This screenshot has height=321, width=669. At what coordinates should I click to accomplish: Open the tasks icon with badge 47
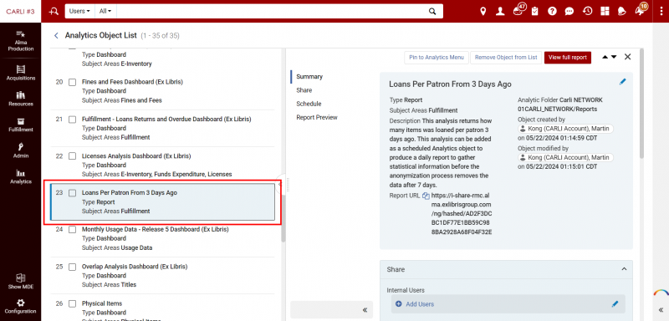click(518, 11)
